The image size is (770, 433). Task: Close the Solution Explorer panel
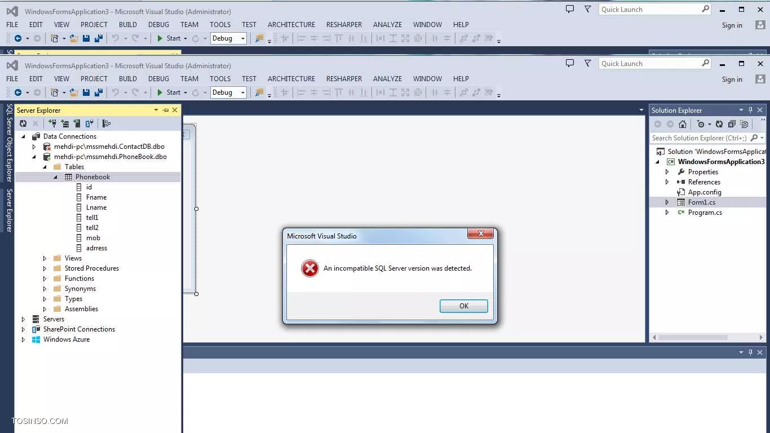(x=760, y=110)
